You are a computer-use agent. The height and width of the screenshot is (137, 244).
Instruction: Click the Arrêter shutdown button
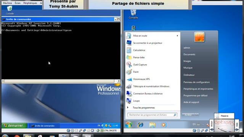click(188, 115)
